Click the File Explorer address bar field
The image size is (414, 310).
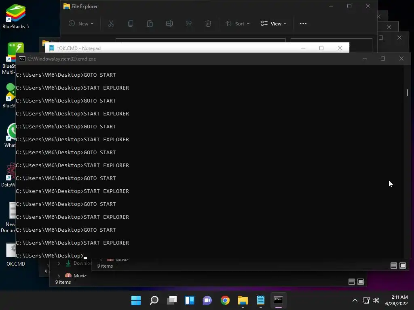(201, 40)
